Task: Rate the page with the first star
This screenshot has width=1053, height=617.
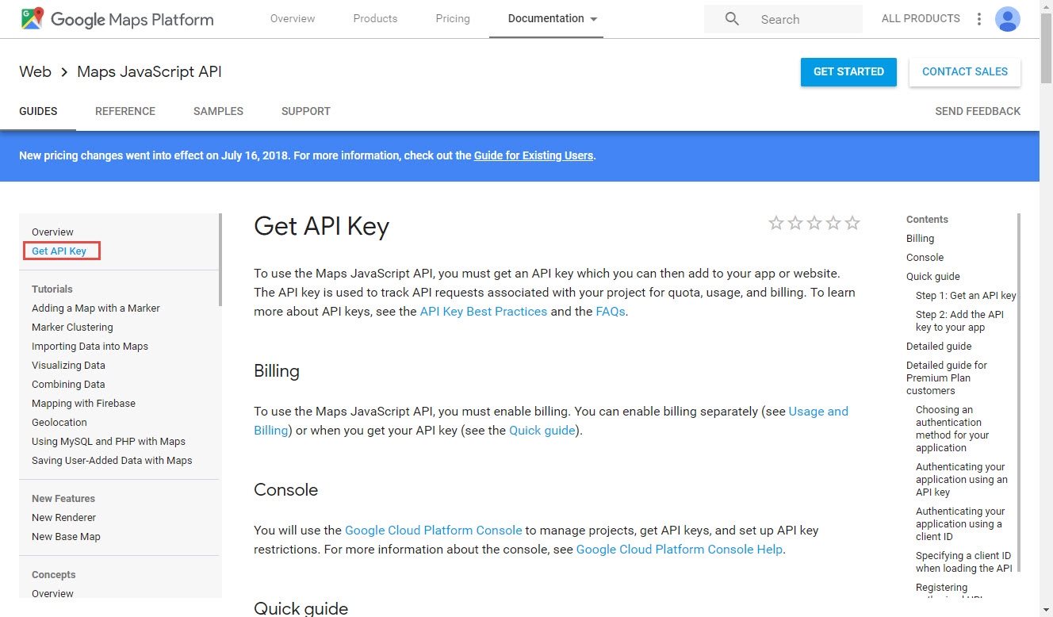Action: tap(775, 223)
